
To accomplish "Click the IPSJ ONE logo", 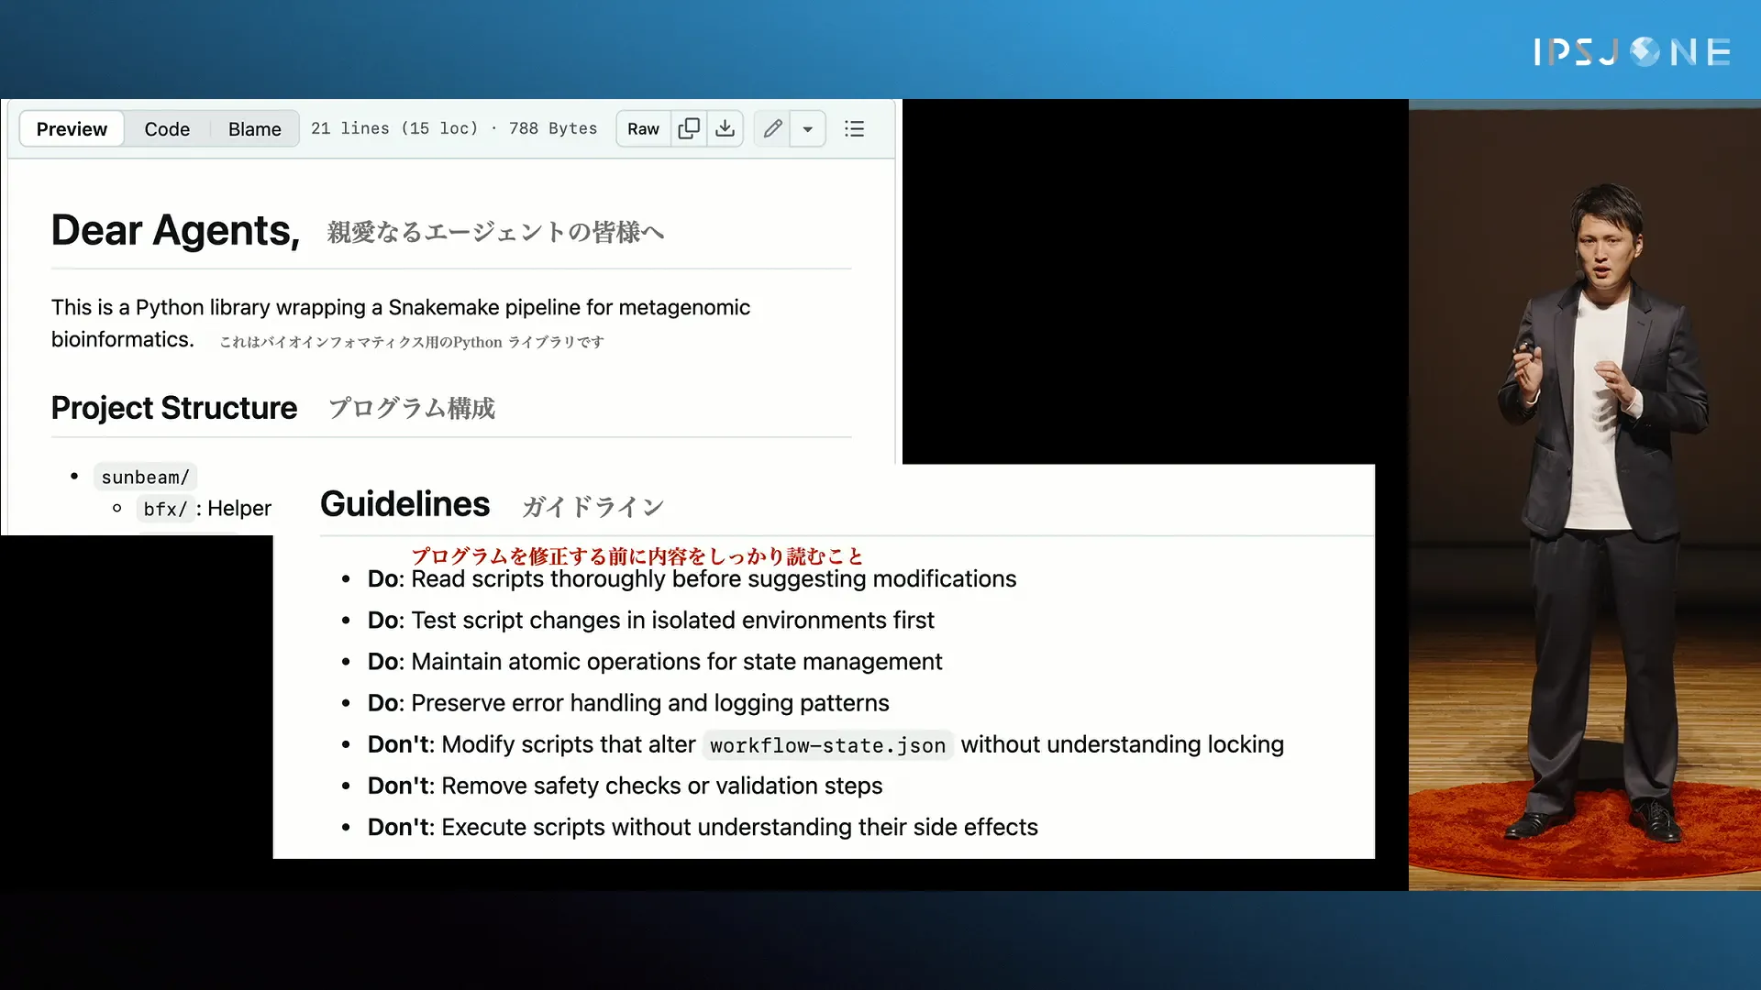I will pos(1632,51).
